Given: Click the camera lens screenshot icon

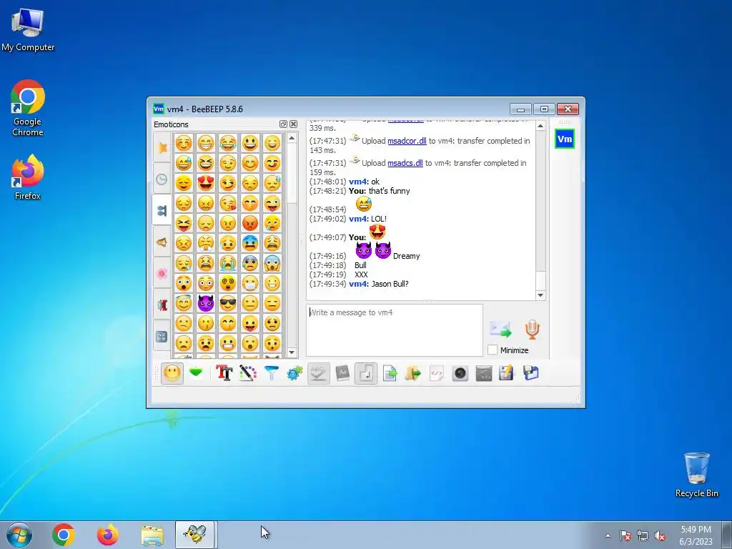Looking at the screenshot, I should click(460, 373).
